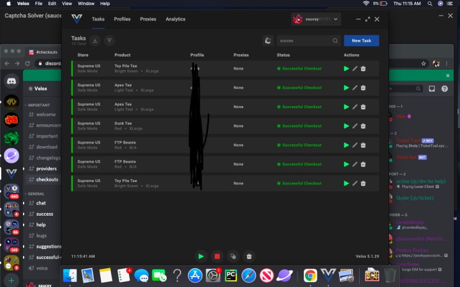Select the Tasks tab
The image size is (460, 287).
(x=98, y=19)
